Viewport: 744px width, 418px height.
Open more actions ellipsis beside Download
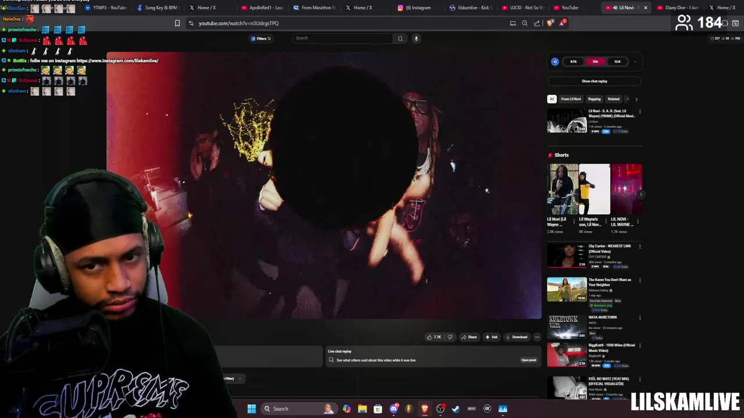coord(537,337)
